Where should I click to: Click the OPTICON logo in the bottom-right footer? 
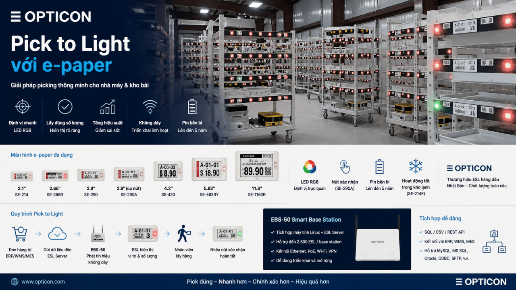pyautogui.click(x=481, y=282)
